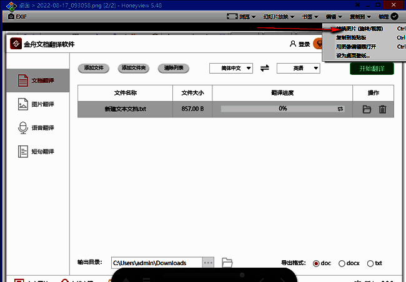The height and width of the screenshot is (282, 406).
Task: Expand 英语 target language dropdown
Action: [298, 68]
